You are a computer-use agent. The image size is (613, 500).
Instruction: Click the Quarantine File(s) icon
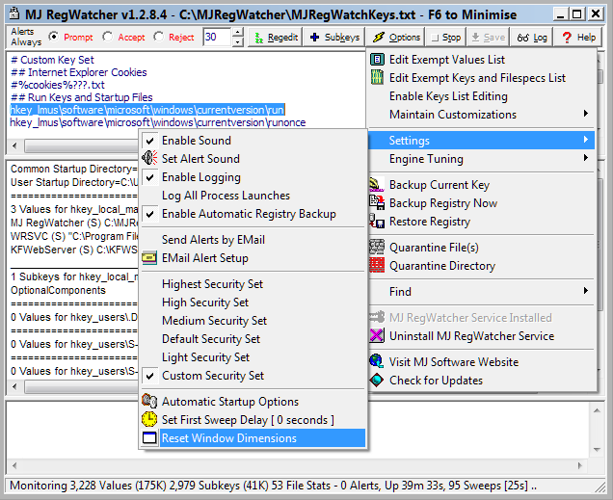click(377, 248)
